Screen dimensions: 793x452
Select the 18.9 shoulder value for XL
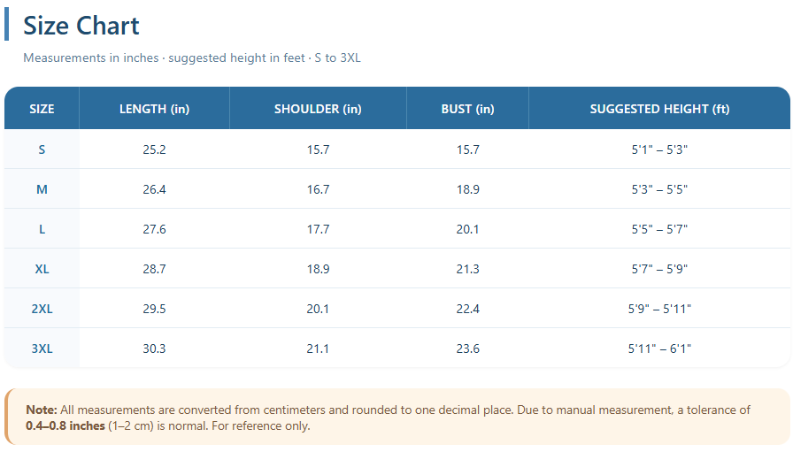(x=318, y=269)
